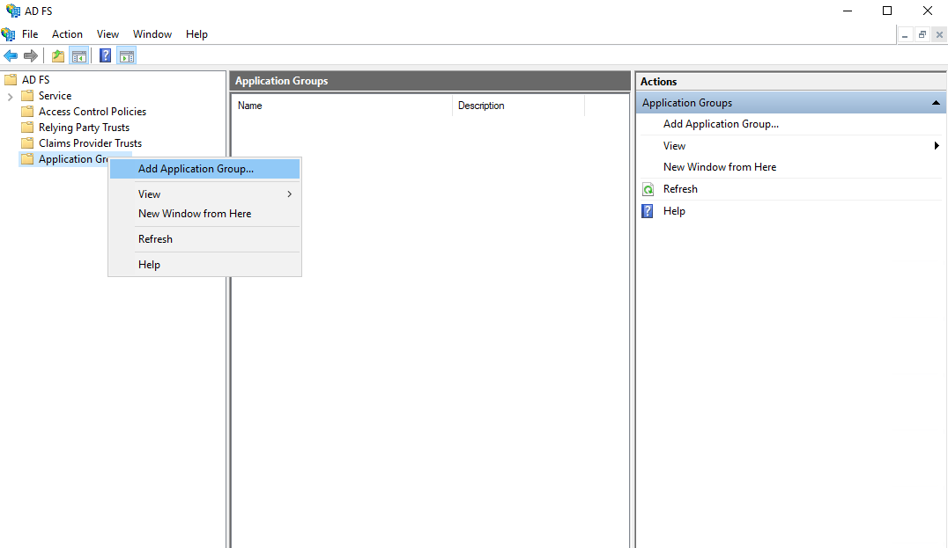Open the Window menu
948x548 pixels.
152,34
